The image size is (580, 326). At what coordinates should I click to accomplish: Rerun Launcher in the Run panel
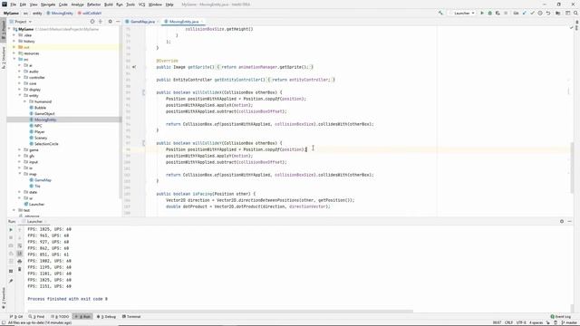11,229
